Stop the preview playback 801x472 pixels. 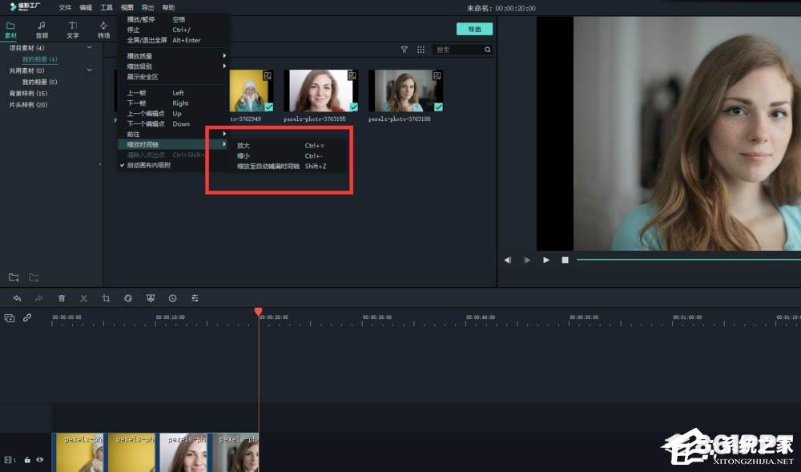(565, 260)
